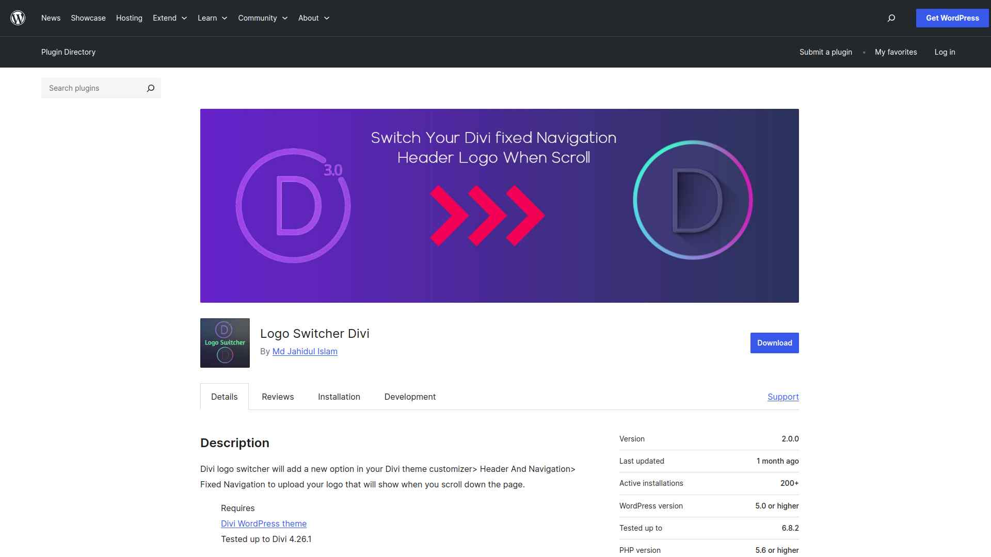This screenshot has width=991, height=557.
Task: Click Last updated value 1 month ago
Action: [777, 461]
